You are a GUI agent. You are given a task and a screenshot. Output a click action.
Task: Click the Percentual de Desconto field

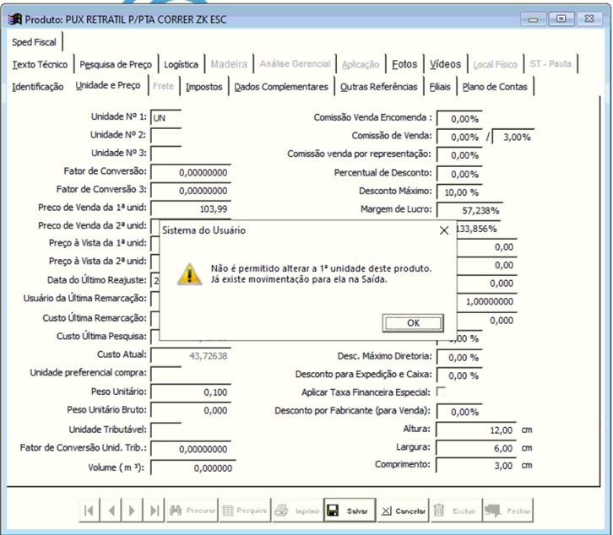coord(459,174)
